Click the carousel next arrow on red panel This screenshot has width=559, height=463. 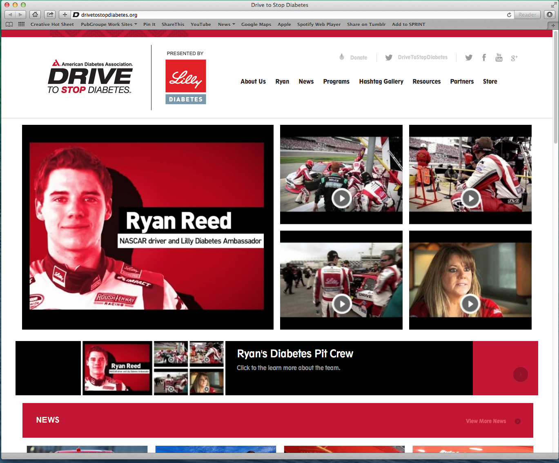pyautogui.click(x=521, y=374)
